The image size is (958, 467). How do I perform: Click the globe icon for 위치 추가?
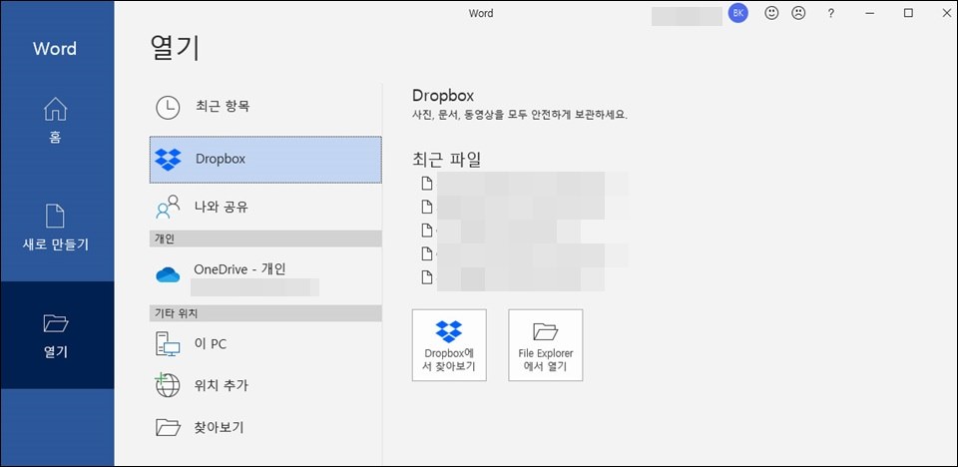pos(168,385)
